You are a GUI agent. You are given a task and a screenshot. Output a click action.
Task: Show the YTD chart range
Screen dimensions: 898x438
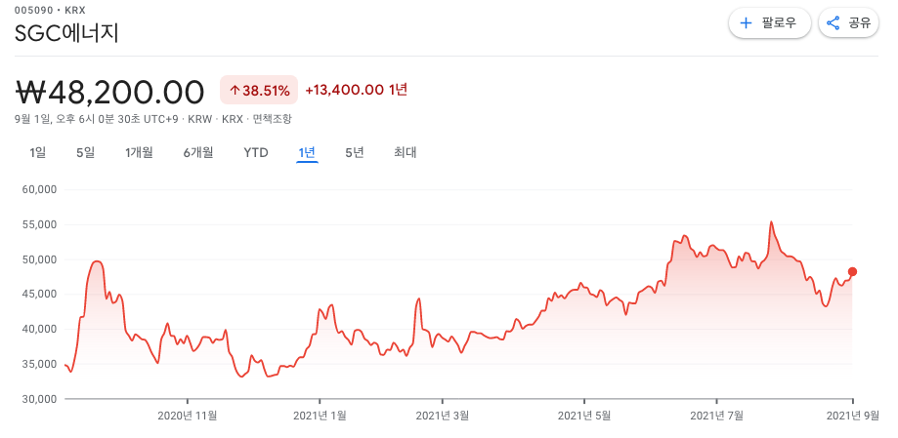point(255,153)
